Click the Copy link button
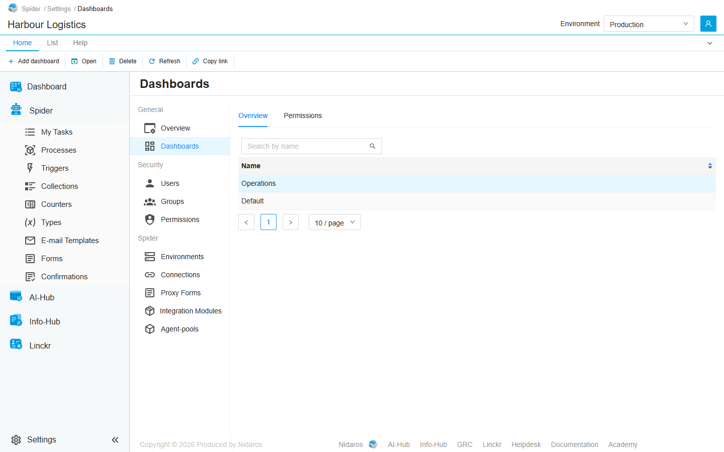 tap(210, 61)
